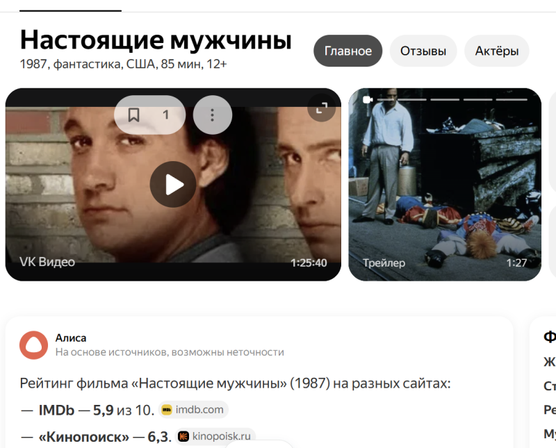The height and width of the screenshot is (448, 556).
Task: Switch to the Актёры tab
Action: [497, 51]
